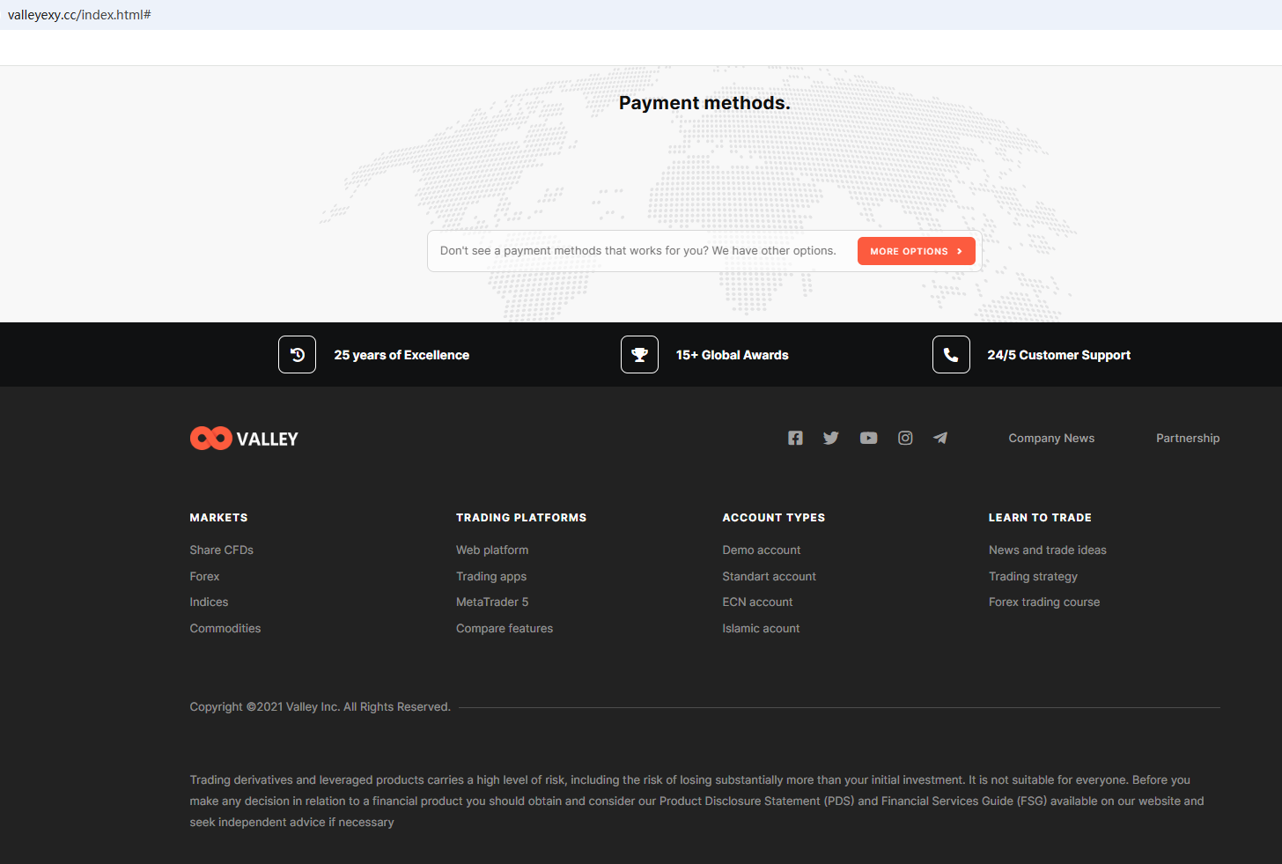Select Forex in the Markets list
This screenshot has width=1282, height=864.
point(204,576)
